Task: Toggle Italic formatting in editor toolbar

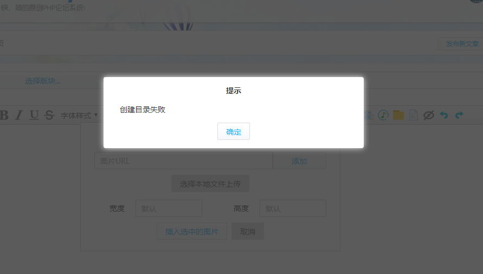Action: (19, 115)
